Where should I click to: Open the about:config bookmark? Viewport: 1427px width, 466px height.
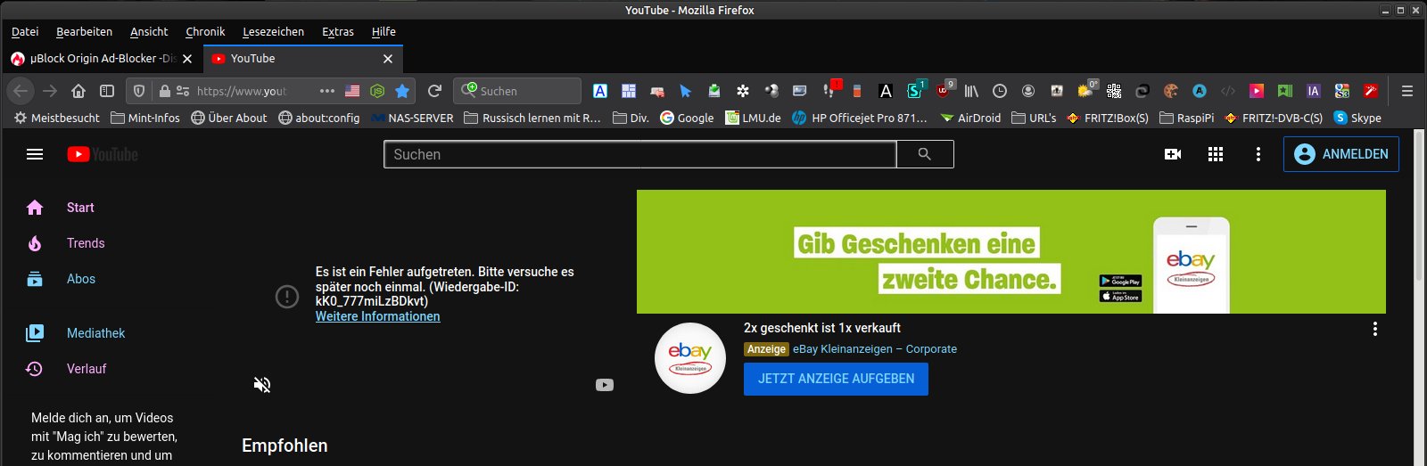pos(319,118)
